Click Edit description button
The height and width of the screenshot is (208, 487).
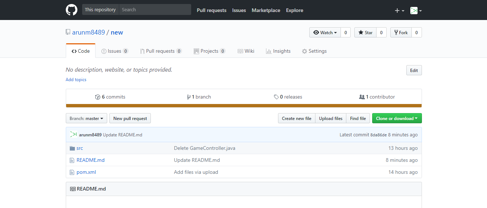point(414,70)
